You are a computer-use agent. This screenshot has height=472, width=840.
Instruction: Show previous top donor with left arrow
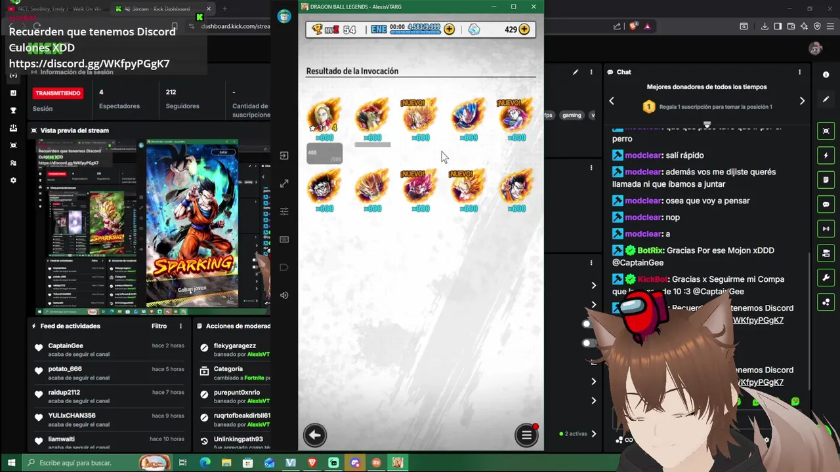coord(612,101)
